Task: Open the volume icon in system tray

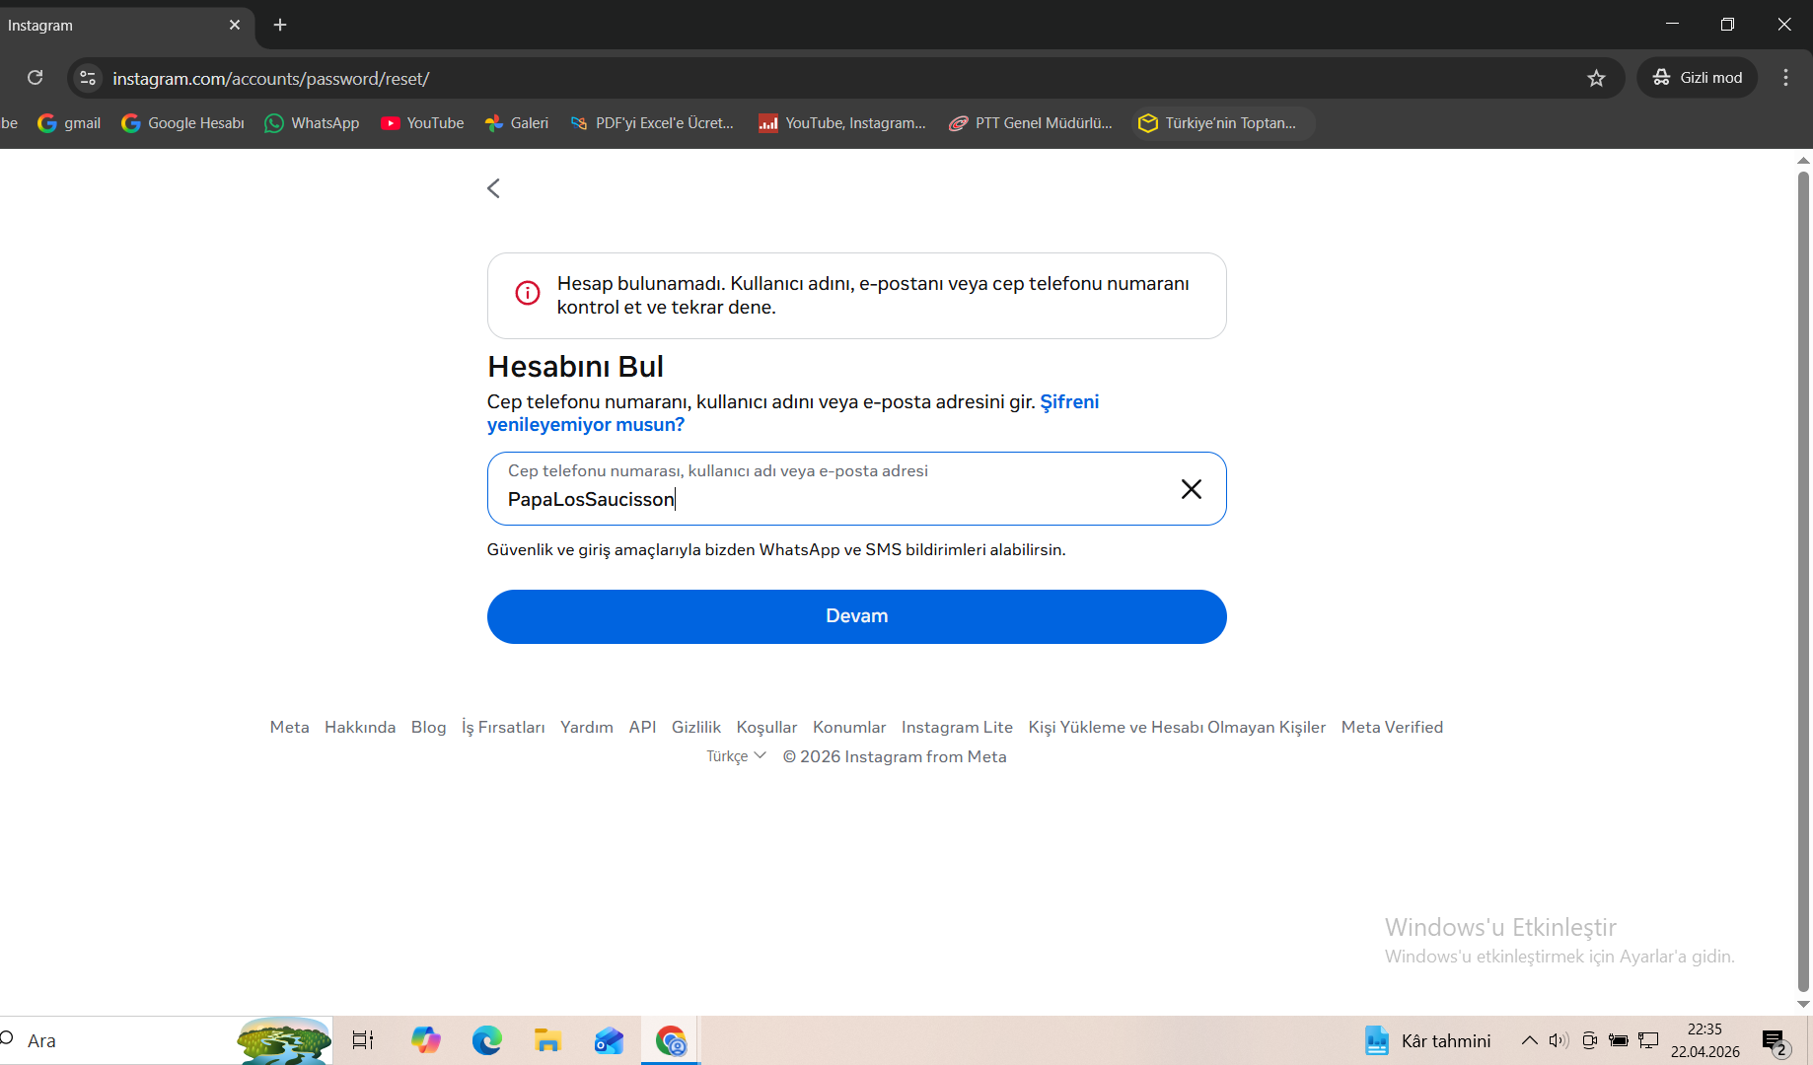Action: point(1559,1040)
